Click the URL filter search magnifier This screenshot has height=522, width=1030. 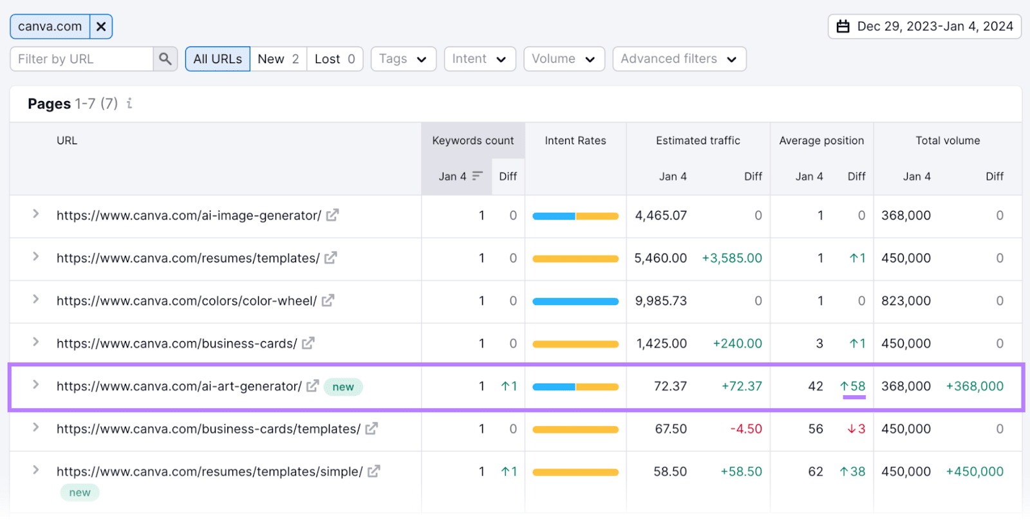click(x=165, y=59)
